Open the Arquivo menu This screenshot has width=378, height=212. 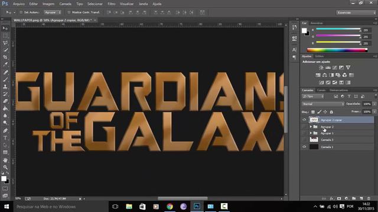tap(19, 4)
